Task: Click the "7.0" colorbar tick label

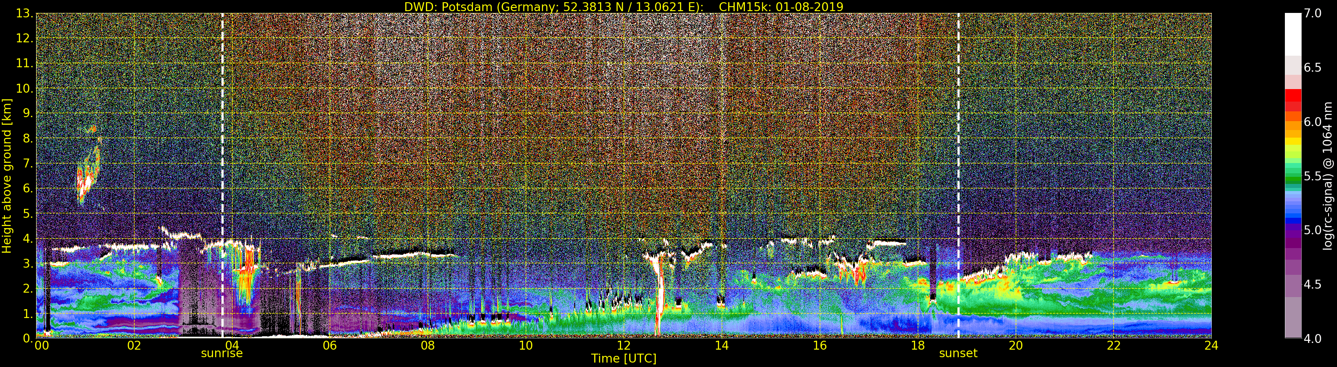Action: coord(1312,13)
